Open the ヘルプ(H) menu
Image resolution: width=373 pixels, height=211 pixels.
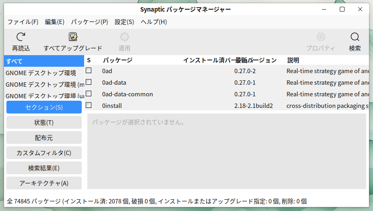tap(153, 22)
